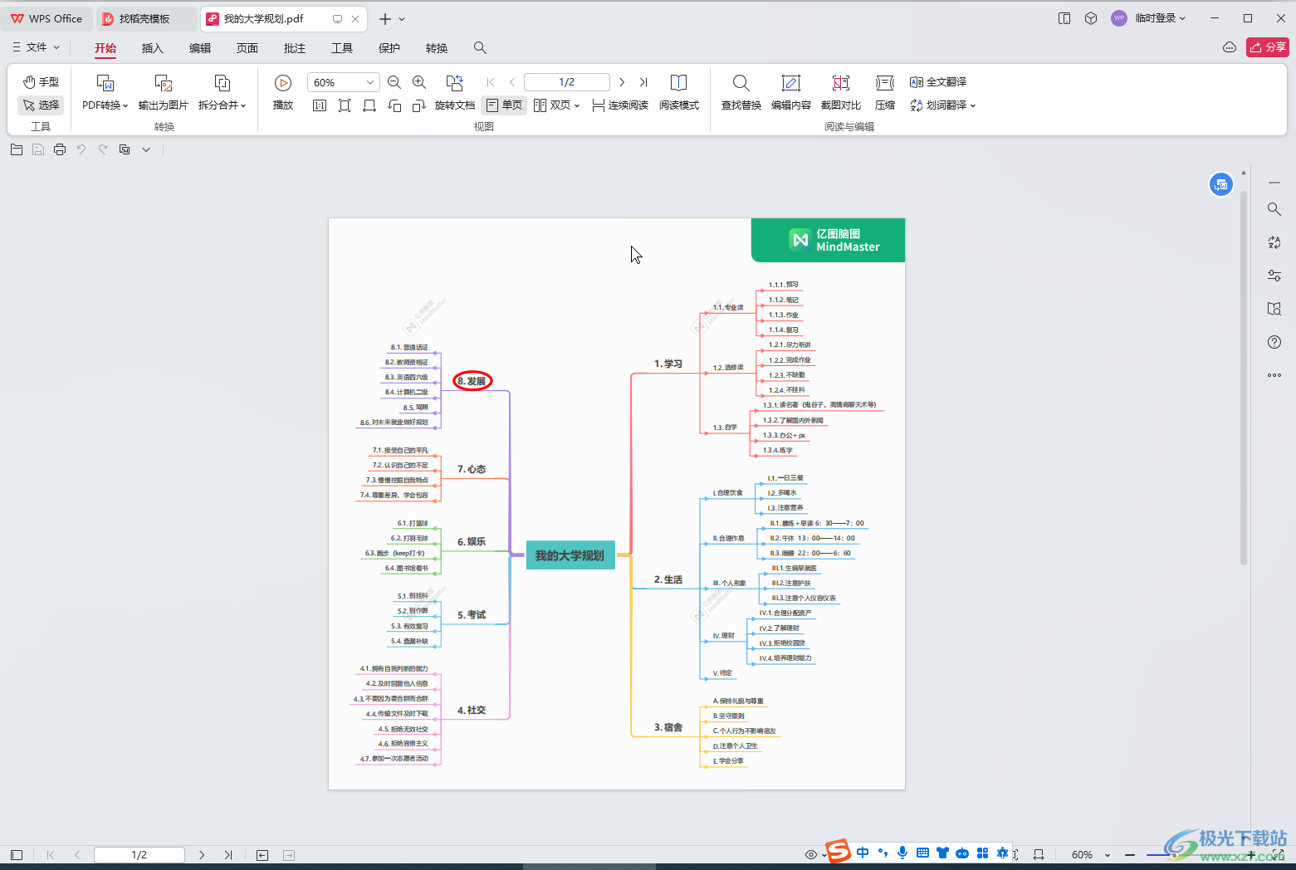
Task: Select the Hand tool
Action: pos(41,81)
